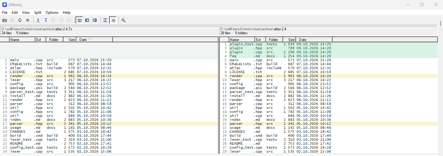Open the View menu
This screenshot has height=156, width=443.
tap(26, 13)
